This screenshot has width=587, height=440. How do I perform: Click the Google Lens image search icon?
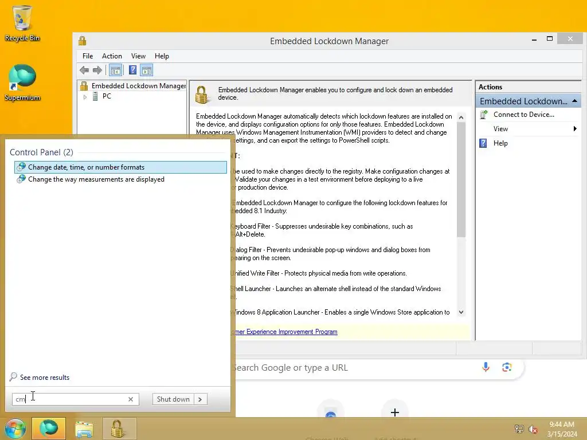[507, 367]
